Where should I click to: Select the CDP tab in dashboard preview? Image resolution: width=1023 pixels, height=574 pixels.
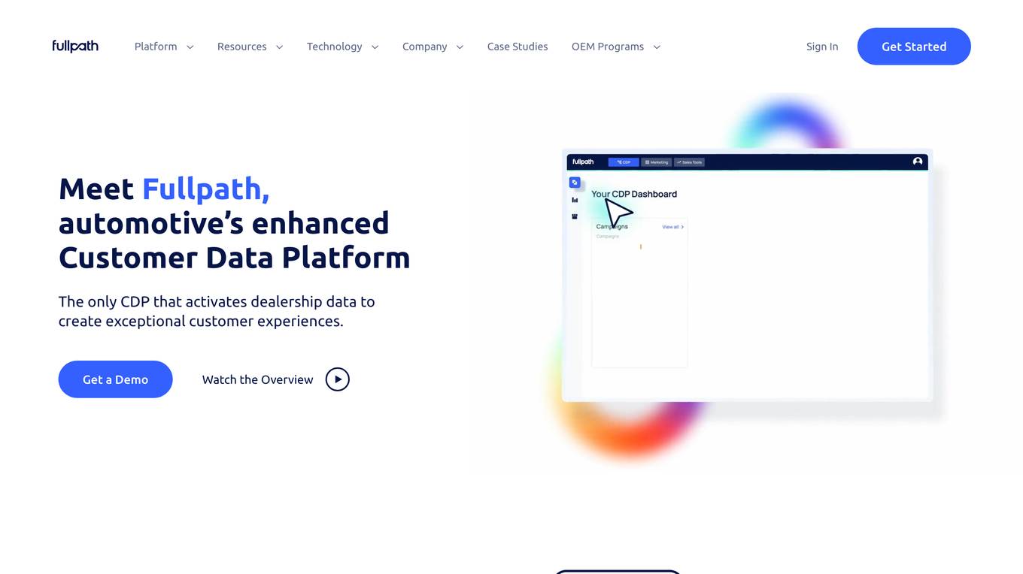click(624, 162)
